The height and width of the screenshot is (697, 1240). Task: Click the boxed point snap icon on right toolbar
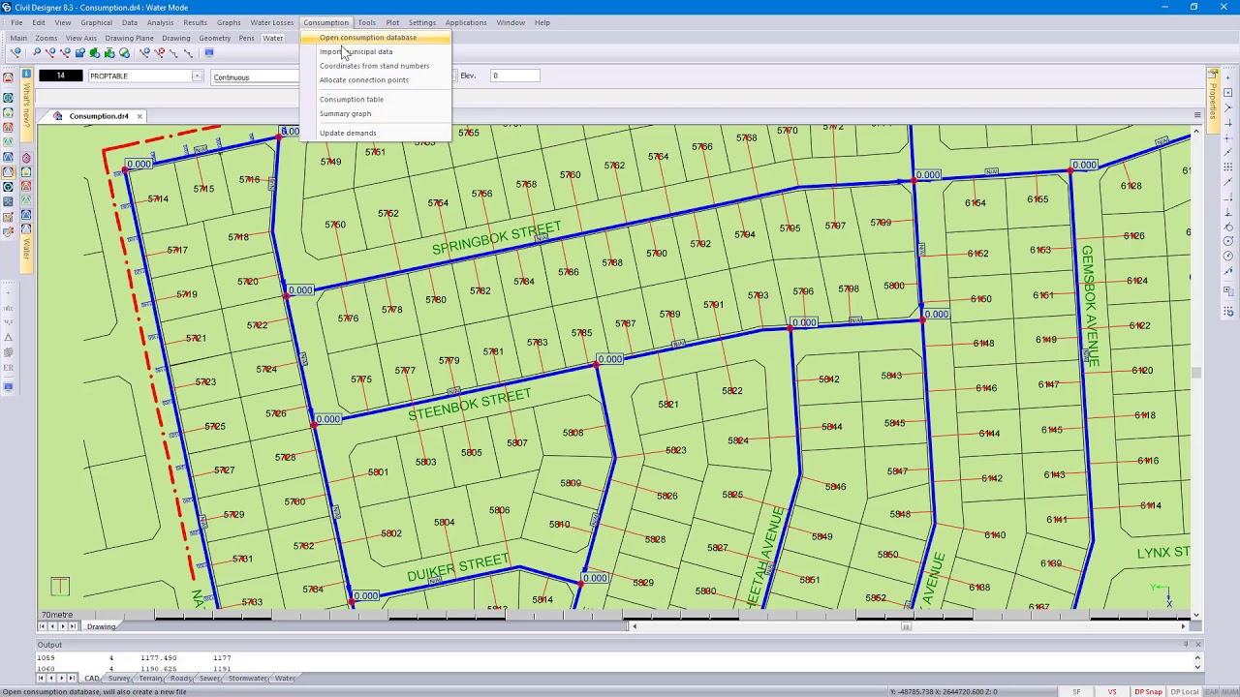(x=1228, y=92)
